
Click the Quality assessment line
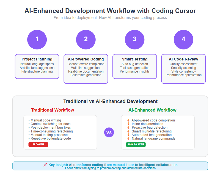tap(183, 64)
